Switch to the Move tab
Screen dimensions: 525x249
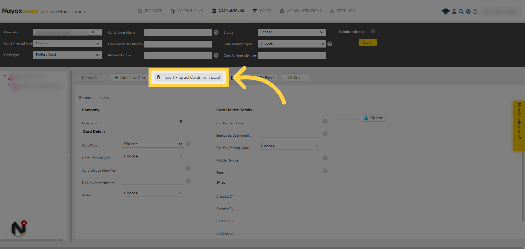click(104, 97)
